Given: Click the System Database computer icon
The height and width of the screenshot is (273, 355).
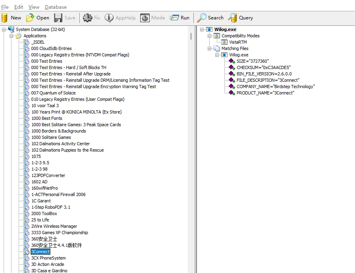Looking at the screenshot, I should click(11, 29).
